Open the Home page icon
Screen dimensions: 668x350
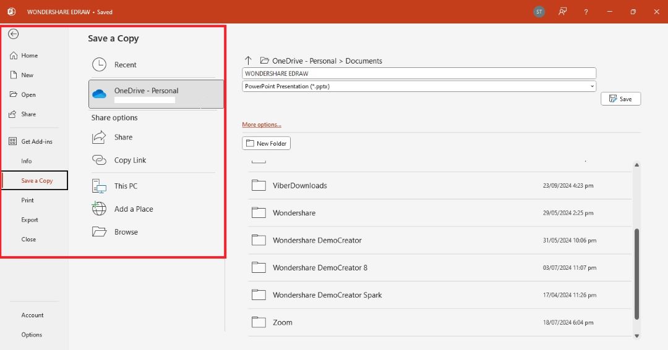pyautogui.click(x=13, y=56)
